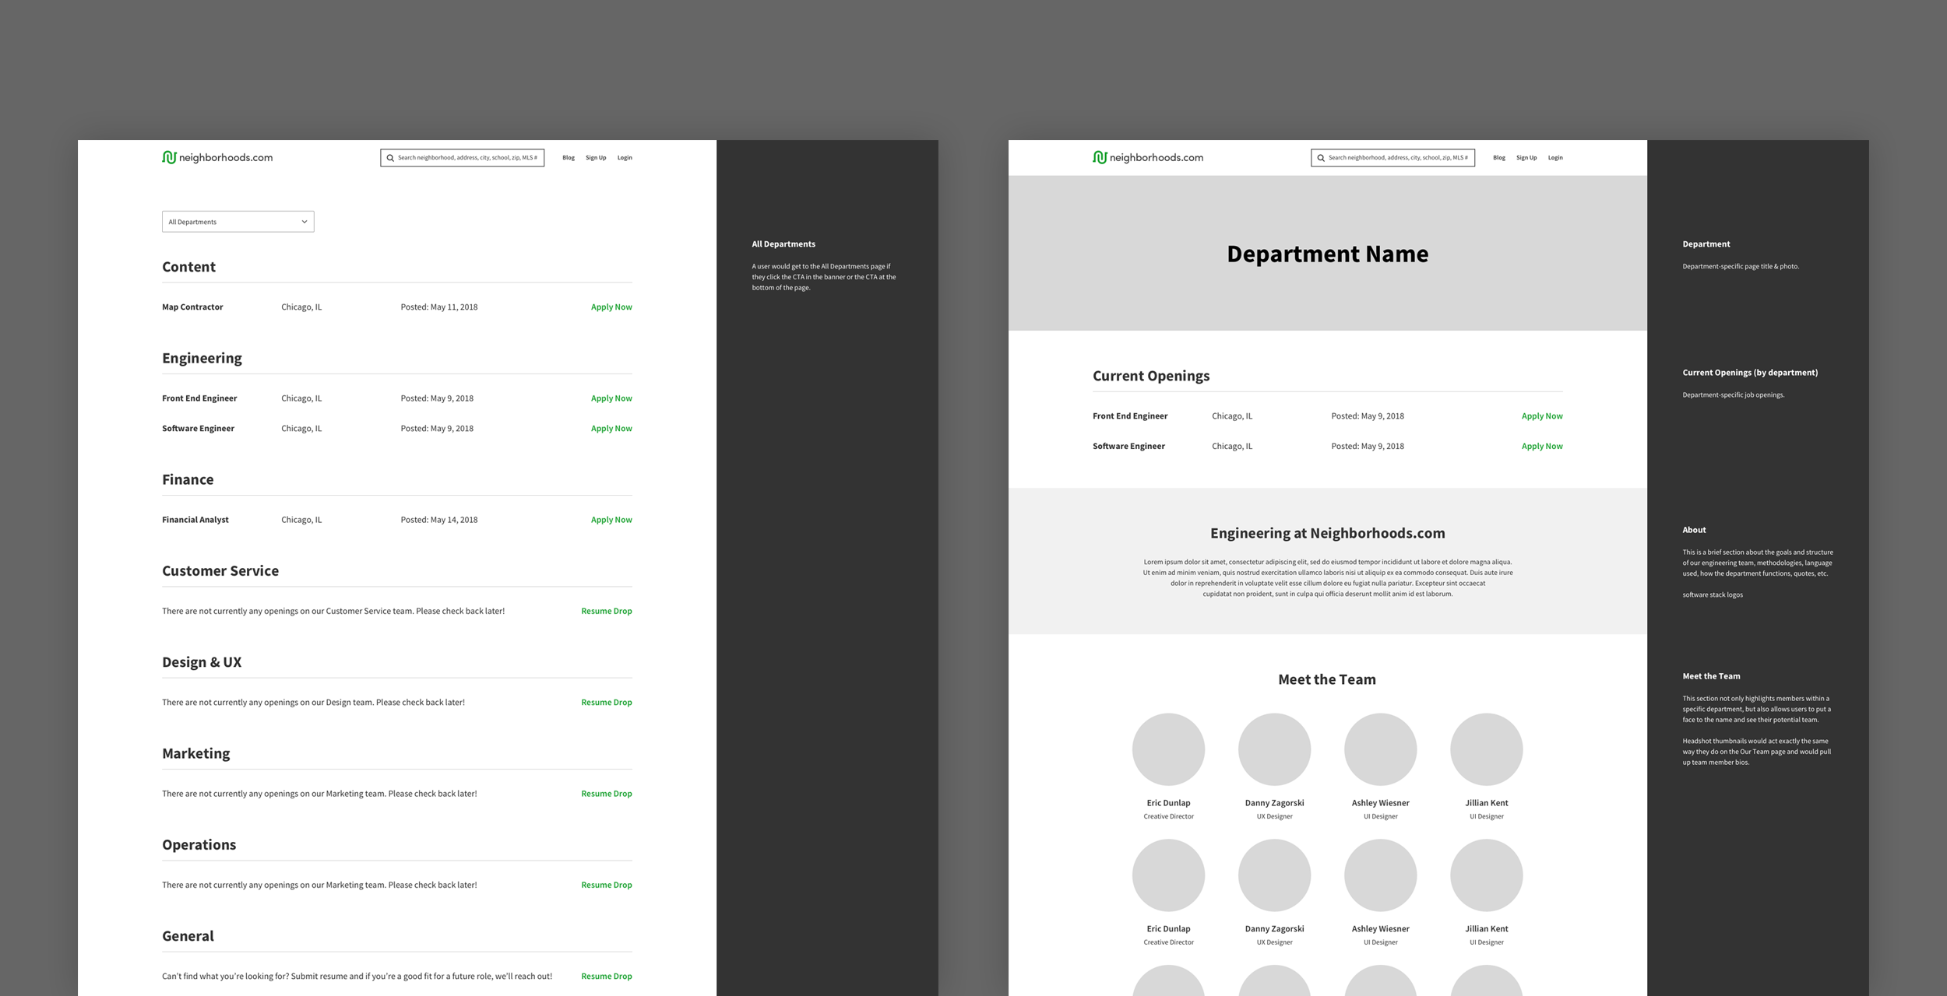Focus the search field on right page
Screen dimensions: 1947x996
(x=1393, y=158)
